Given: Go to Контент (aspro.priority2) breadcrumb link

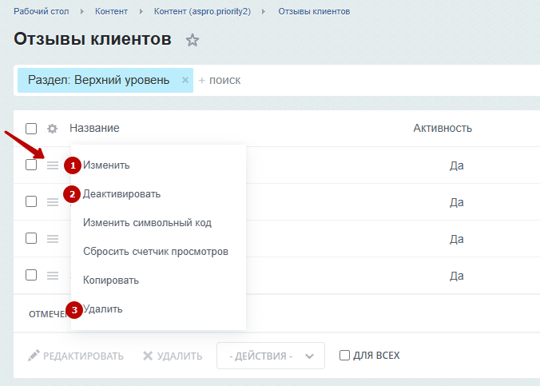Looking at the screenshot, I should pyautogui.click(x=203, y=11).
